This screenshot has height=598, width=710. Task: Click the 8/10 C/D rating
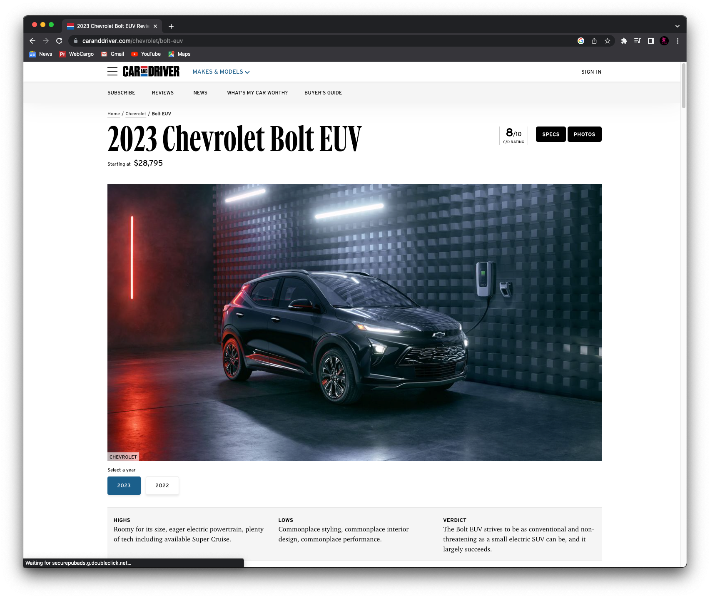tap(513, 136)
